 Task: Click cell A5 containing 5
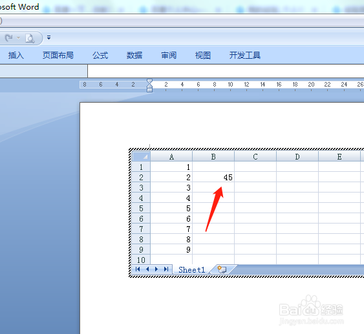point(171,208)
